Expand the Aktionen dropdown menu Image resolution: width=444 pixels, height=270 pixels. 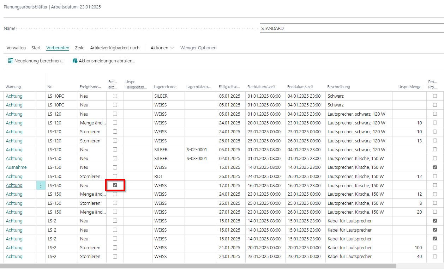(x=162, y=48)
